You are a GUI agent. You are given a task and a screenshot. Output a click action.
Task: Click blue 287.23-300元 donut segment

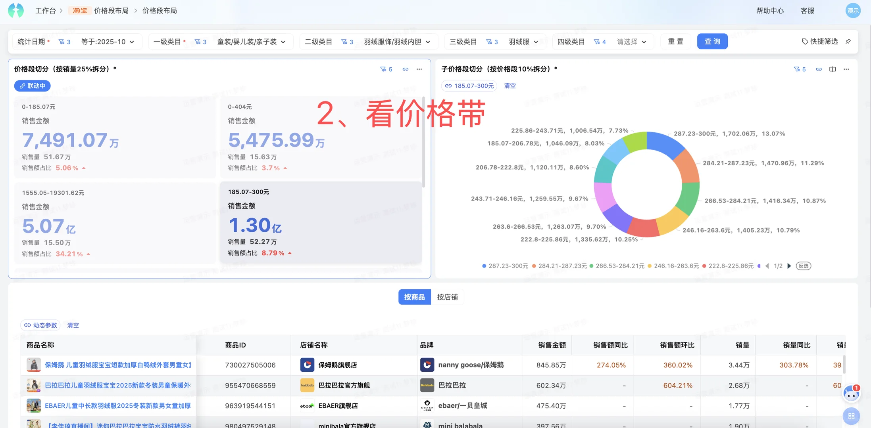(x=665, y=143)
